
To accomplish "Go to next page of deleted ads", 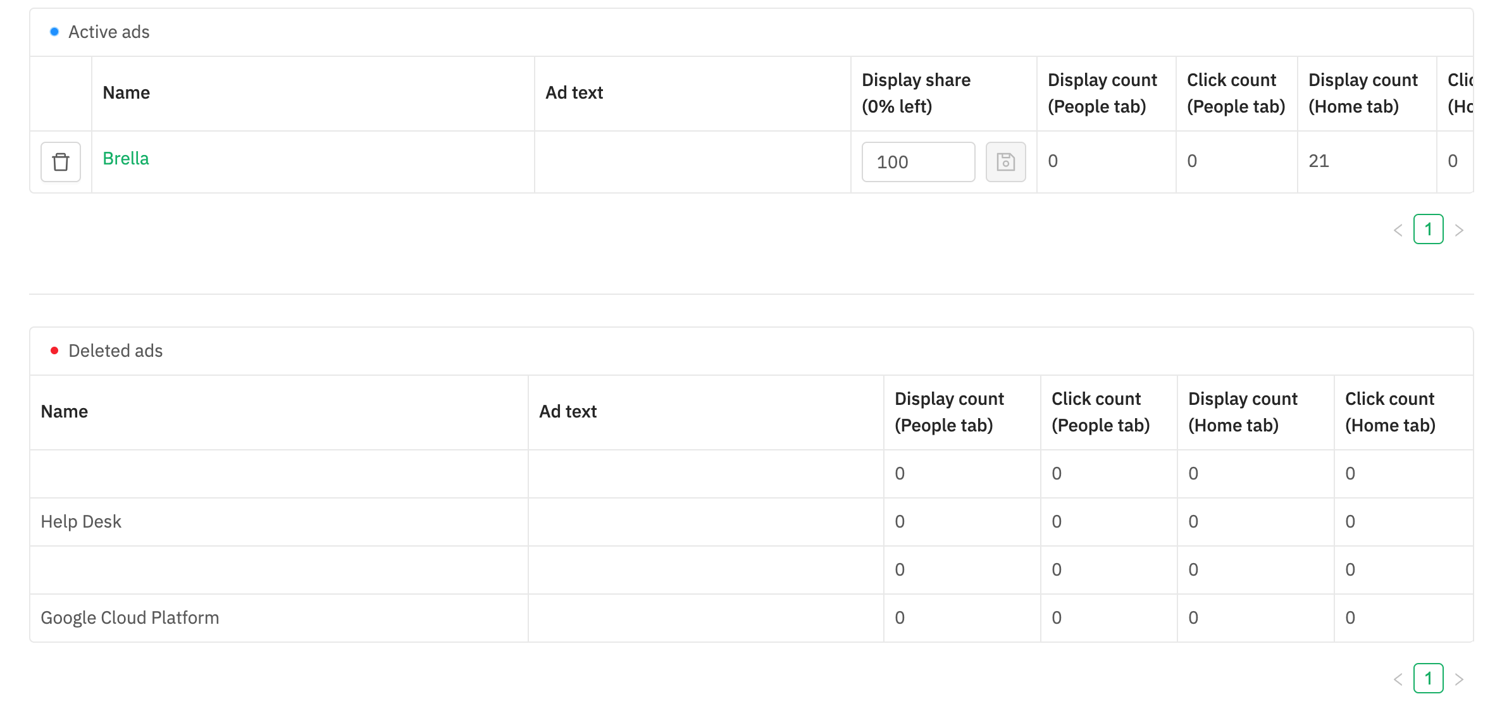I will click(x=1459, y=679).
